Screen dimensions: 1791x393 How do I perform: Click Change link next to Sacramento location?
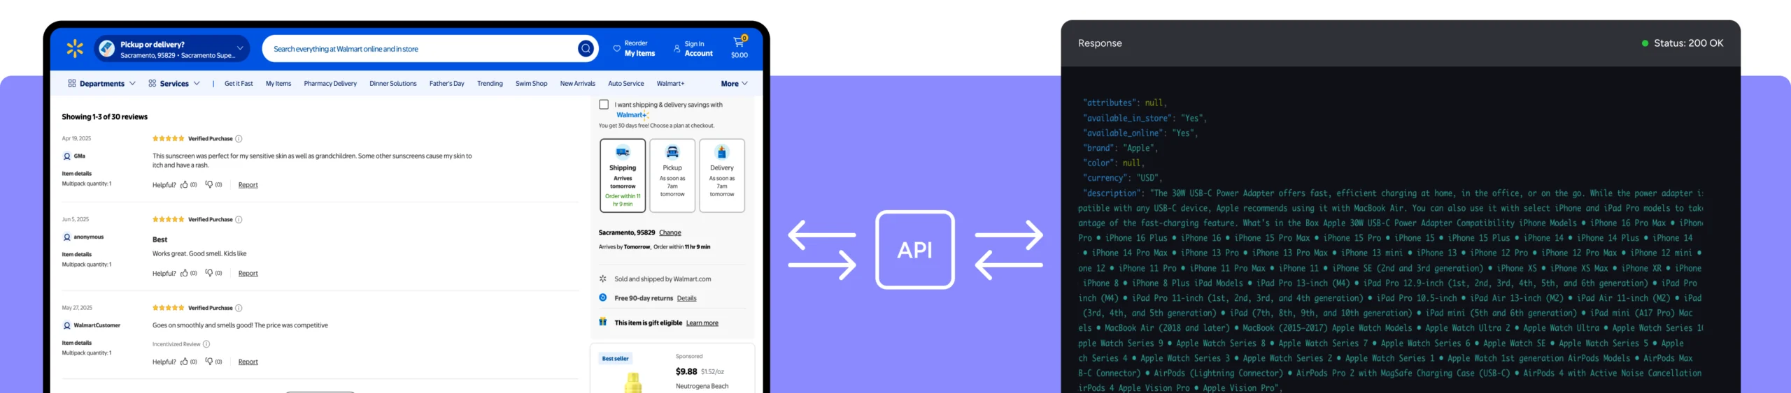pos(670,233)
